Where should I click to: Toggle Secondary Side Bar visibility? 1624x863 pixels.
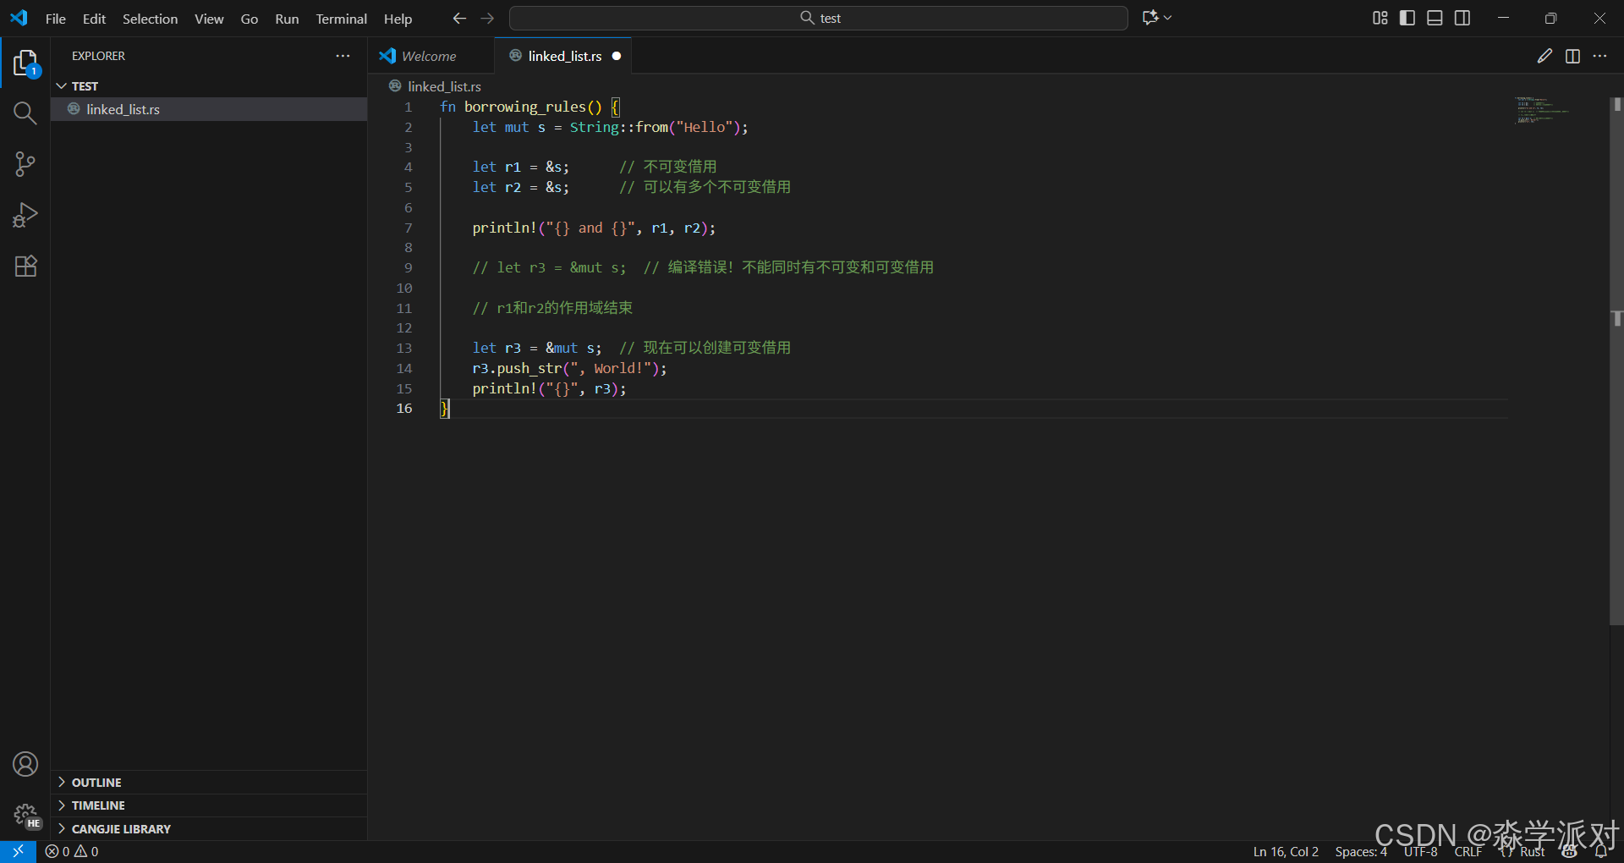point(1462,18)
